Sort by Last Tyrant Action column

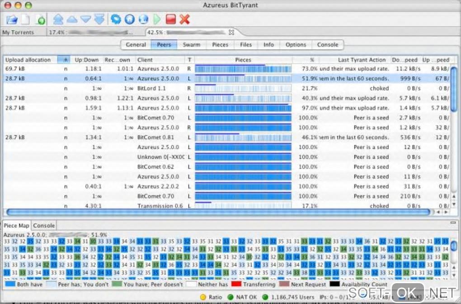tap(355, 60)
